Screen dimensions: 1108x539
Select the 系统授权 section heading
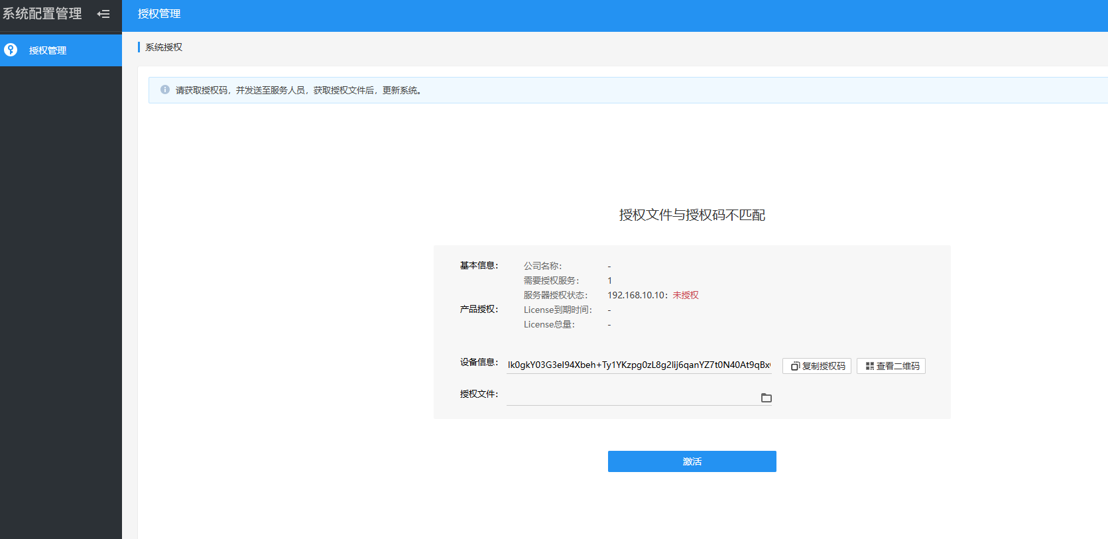pyautogui.click(x=164, y=47)
